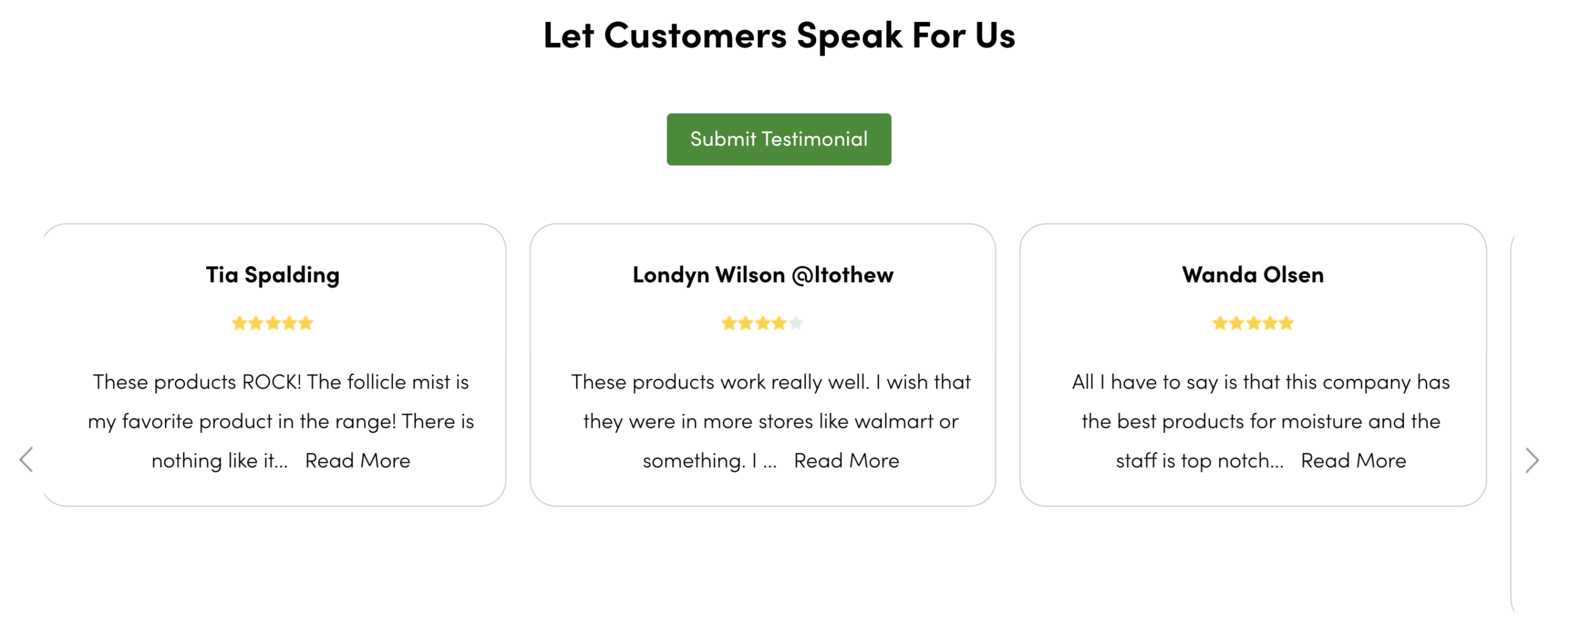Click Wanda Olsen's five-star rating
1570x619 pixels.
pos(1252,323)
